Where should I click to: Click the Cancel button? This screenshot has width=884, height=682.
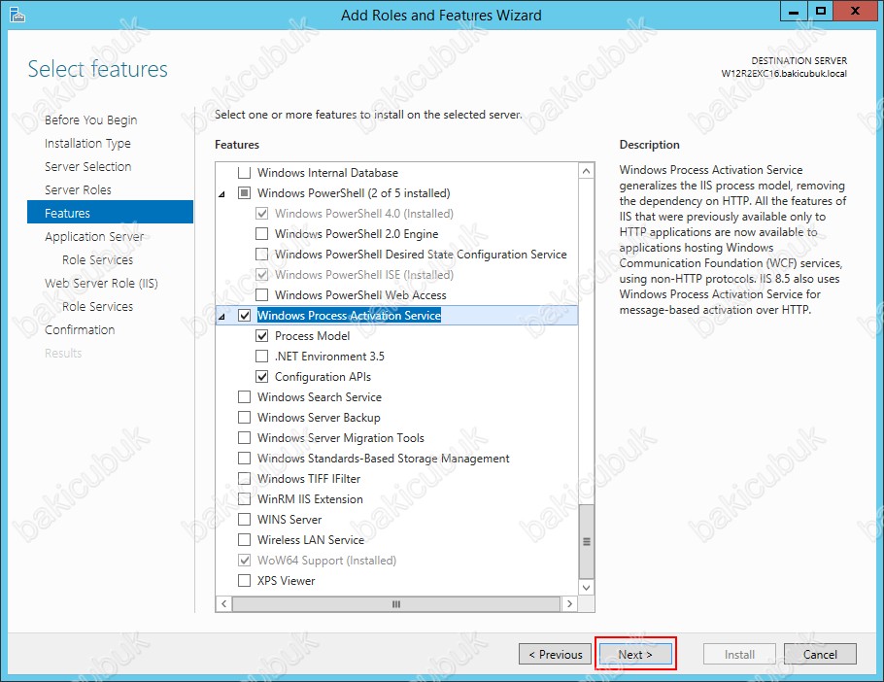[820, 655]
